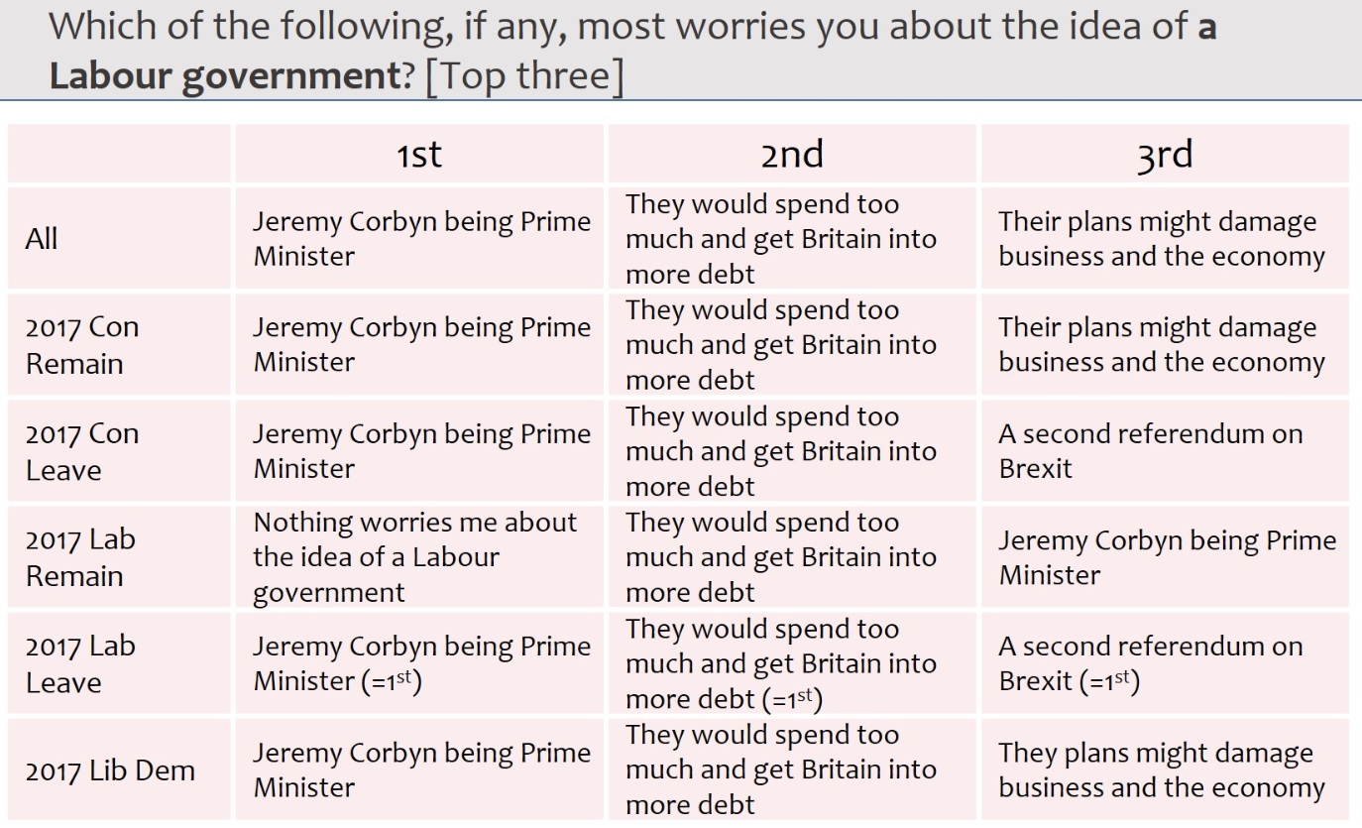Screen dimensions: 1362x828
Task: Click Lib Dem 'They plans might damage business' cell
Action: tap(1165, 769)
